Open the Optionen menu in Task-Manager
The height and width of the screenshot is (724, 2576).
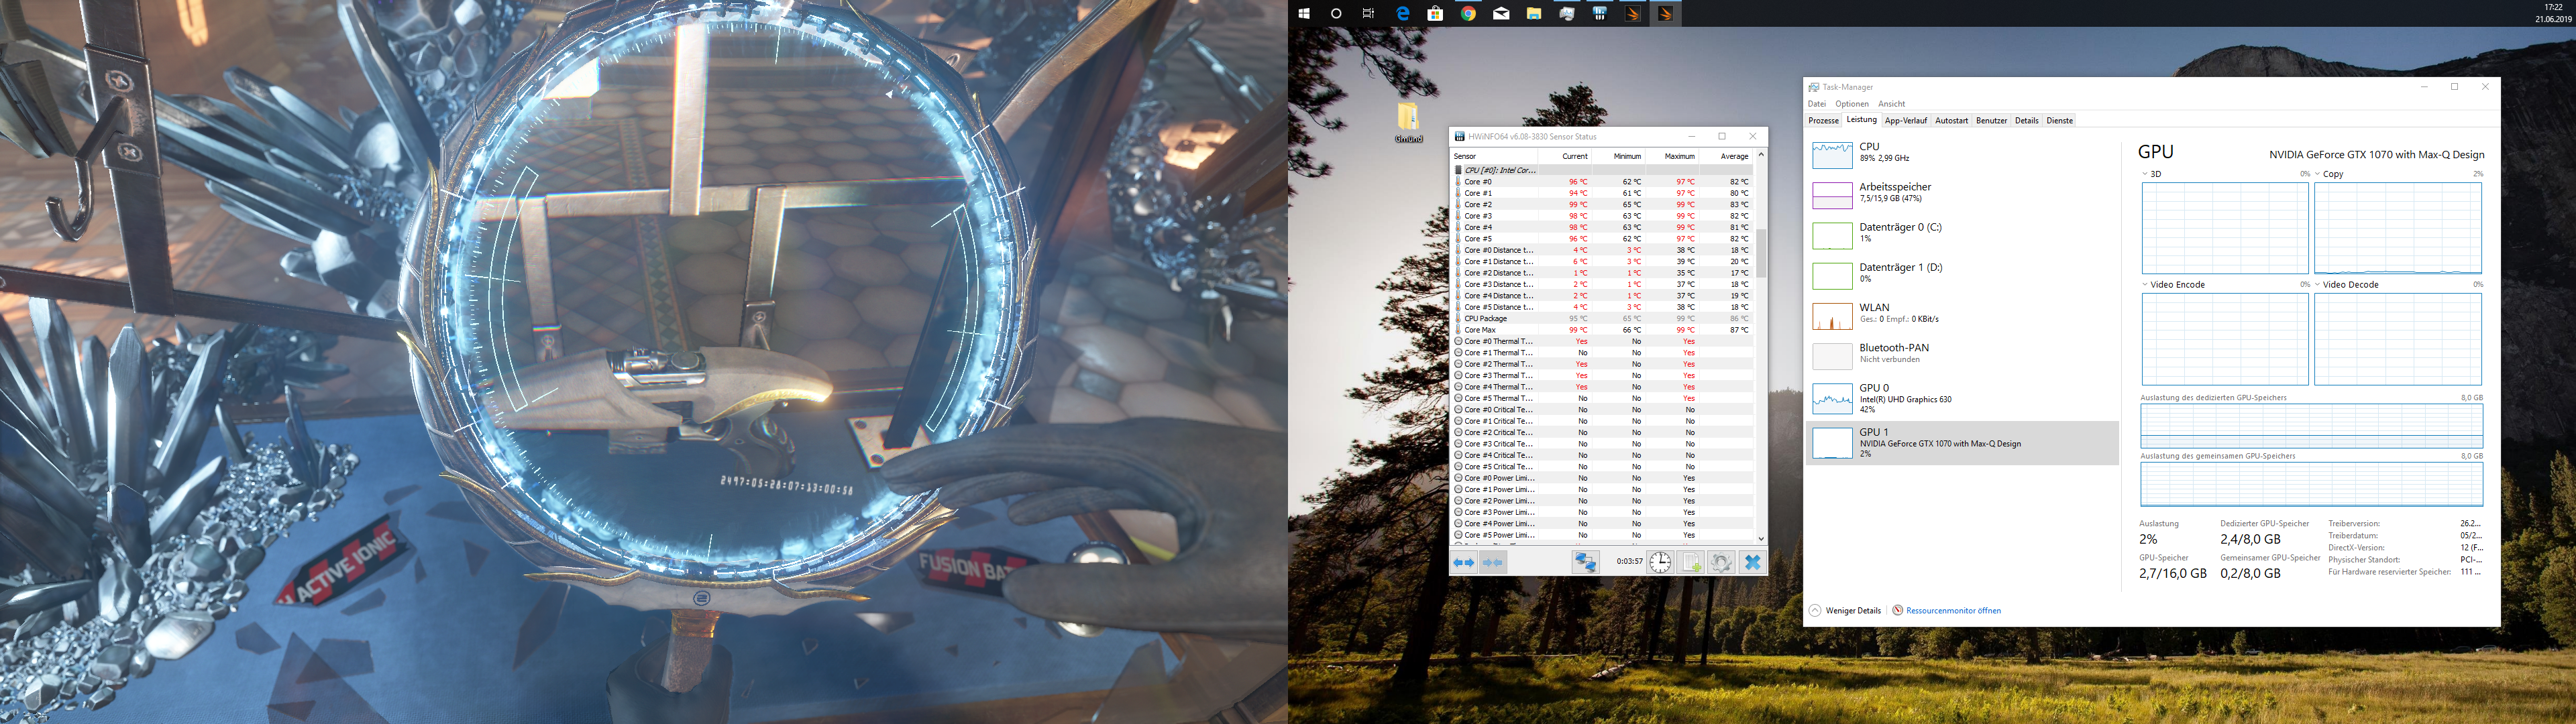pyautogui.click(x=1852, y=104)
